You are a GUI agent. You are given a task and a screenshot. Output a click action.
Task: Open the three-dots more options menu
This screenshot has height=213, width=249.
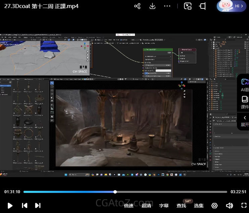coord(167,6)
